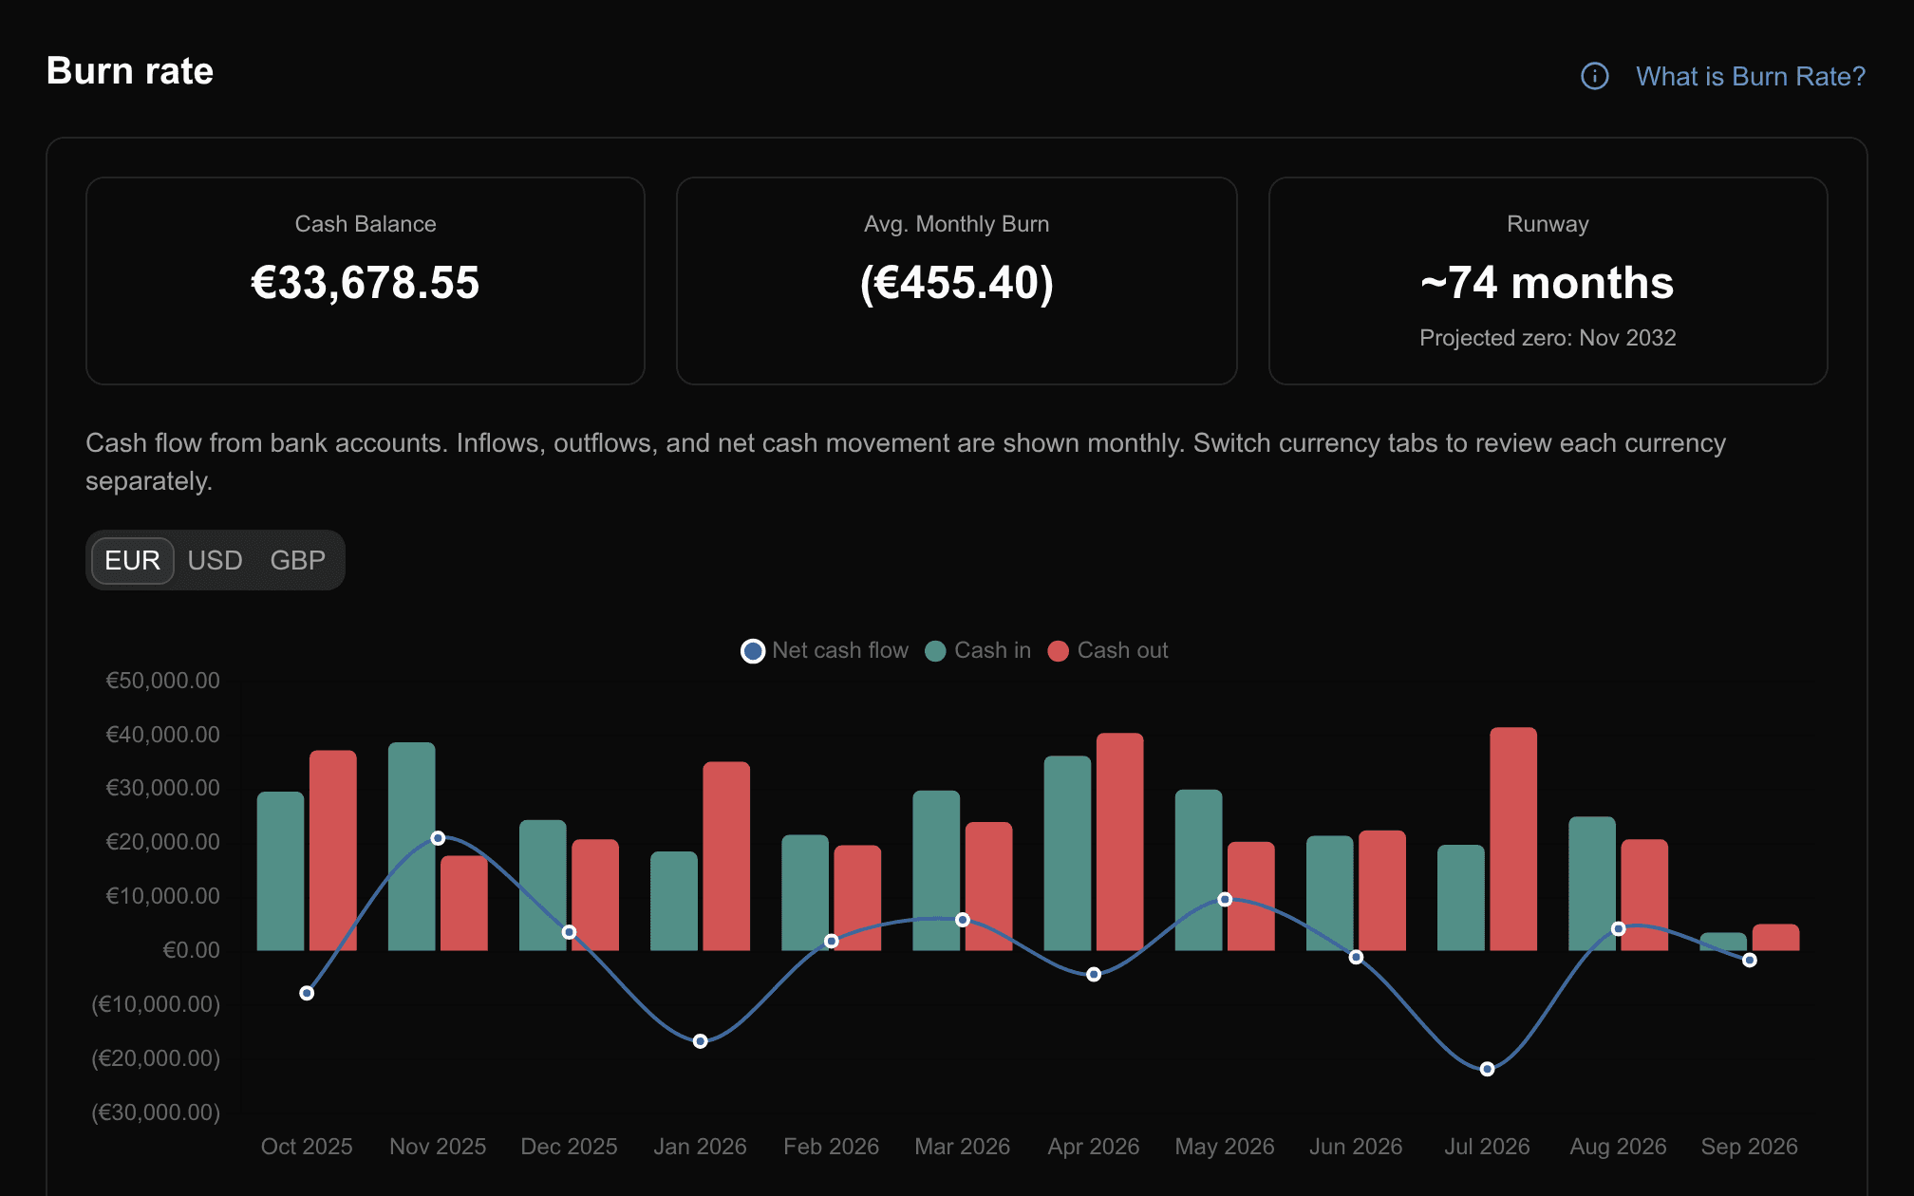The width and height of the screenshot is (1914, 1196).
Task: Click the blue Net cash flow legend marker
Action: click(753, 651)
